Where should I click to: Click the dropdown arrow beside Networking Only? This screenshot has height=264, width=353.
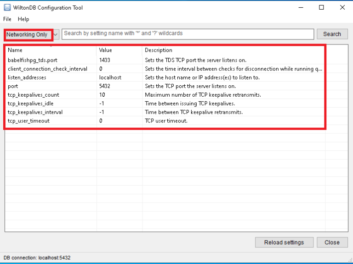coord(55,34)
